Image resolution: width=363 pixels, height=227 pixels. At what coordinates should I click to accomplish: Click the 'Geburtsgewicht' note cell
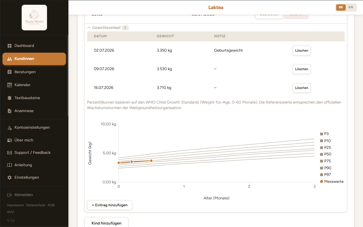pyautogui.click(x=228, y=51)
